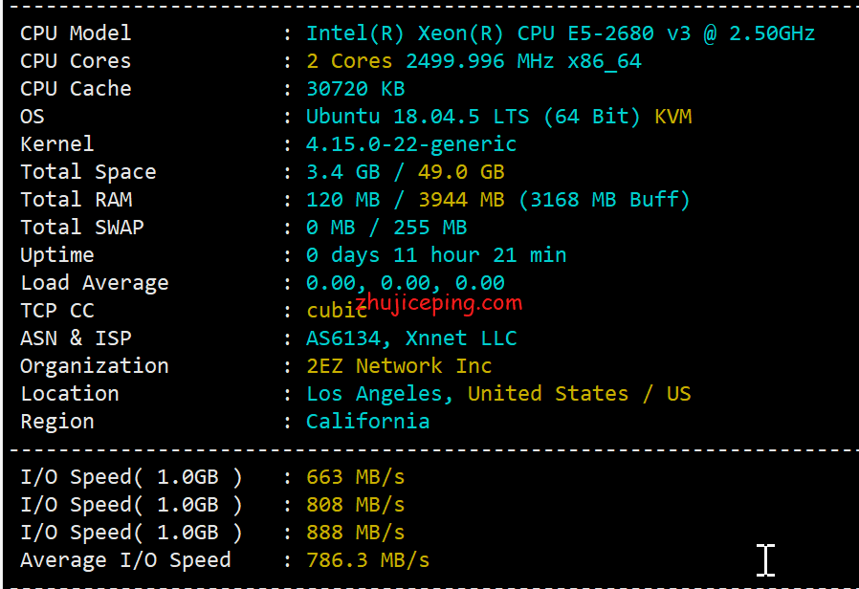Click the 30720 KB cache value
859x589 pixels.
[355, 89]
